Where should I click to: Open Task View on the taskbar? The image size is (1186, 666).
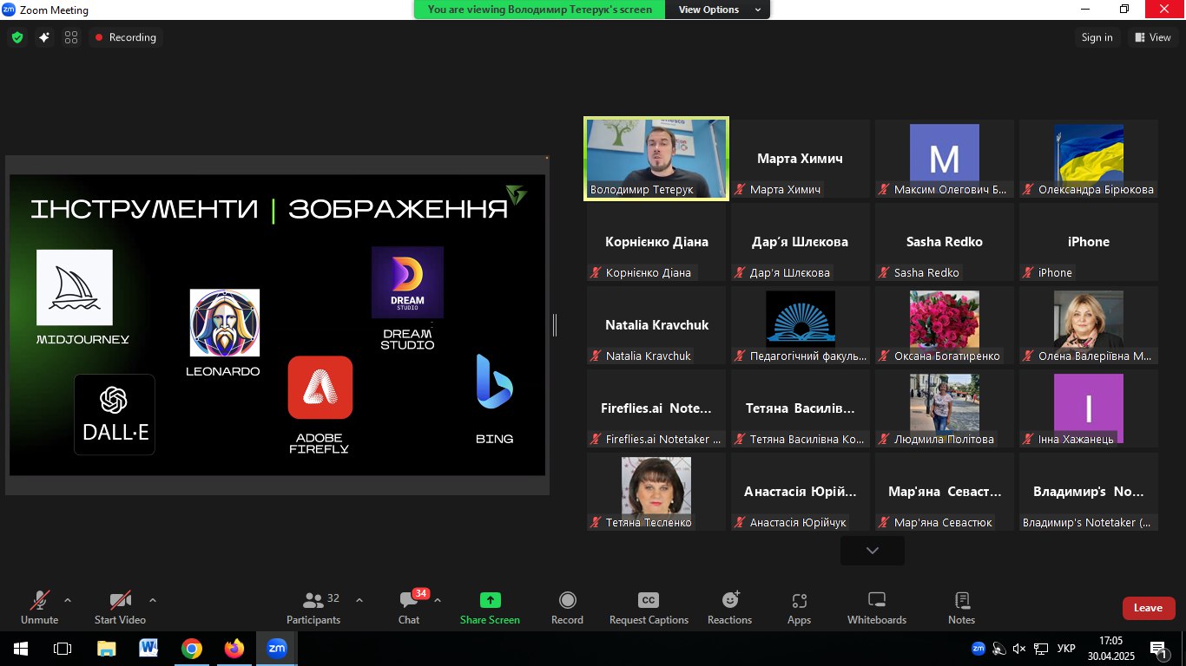pyautogui.click(x=63, y=649)
